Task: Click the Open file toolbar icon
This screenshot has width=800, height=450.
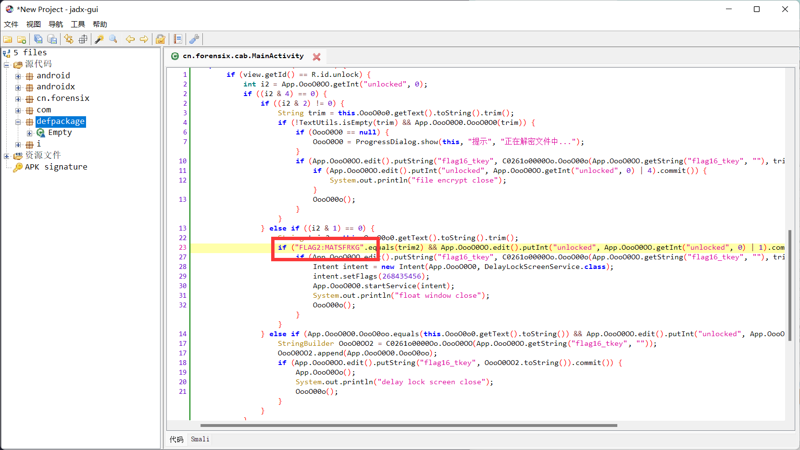Action: point(8,39)
